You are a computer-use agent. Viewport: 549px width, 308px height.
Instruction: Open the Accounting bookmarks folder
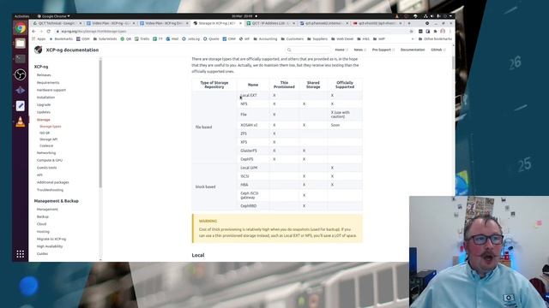(265, 39)
